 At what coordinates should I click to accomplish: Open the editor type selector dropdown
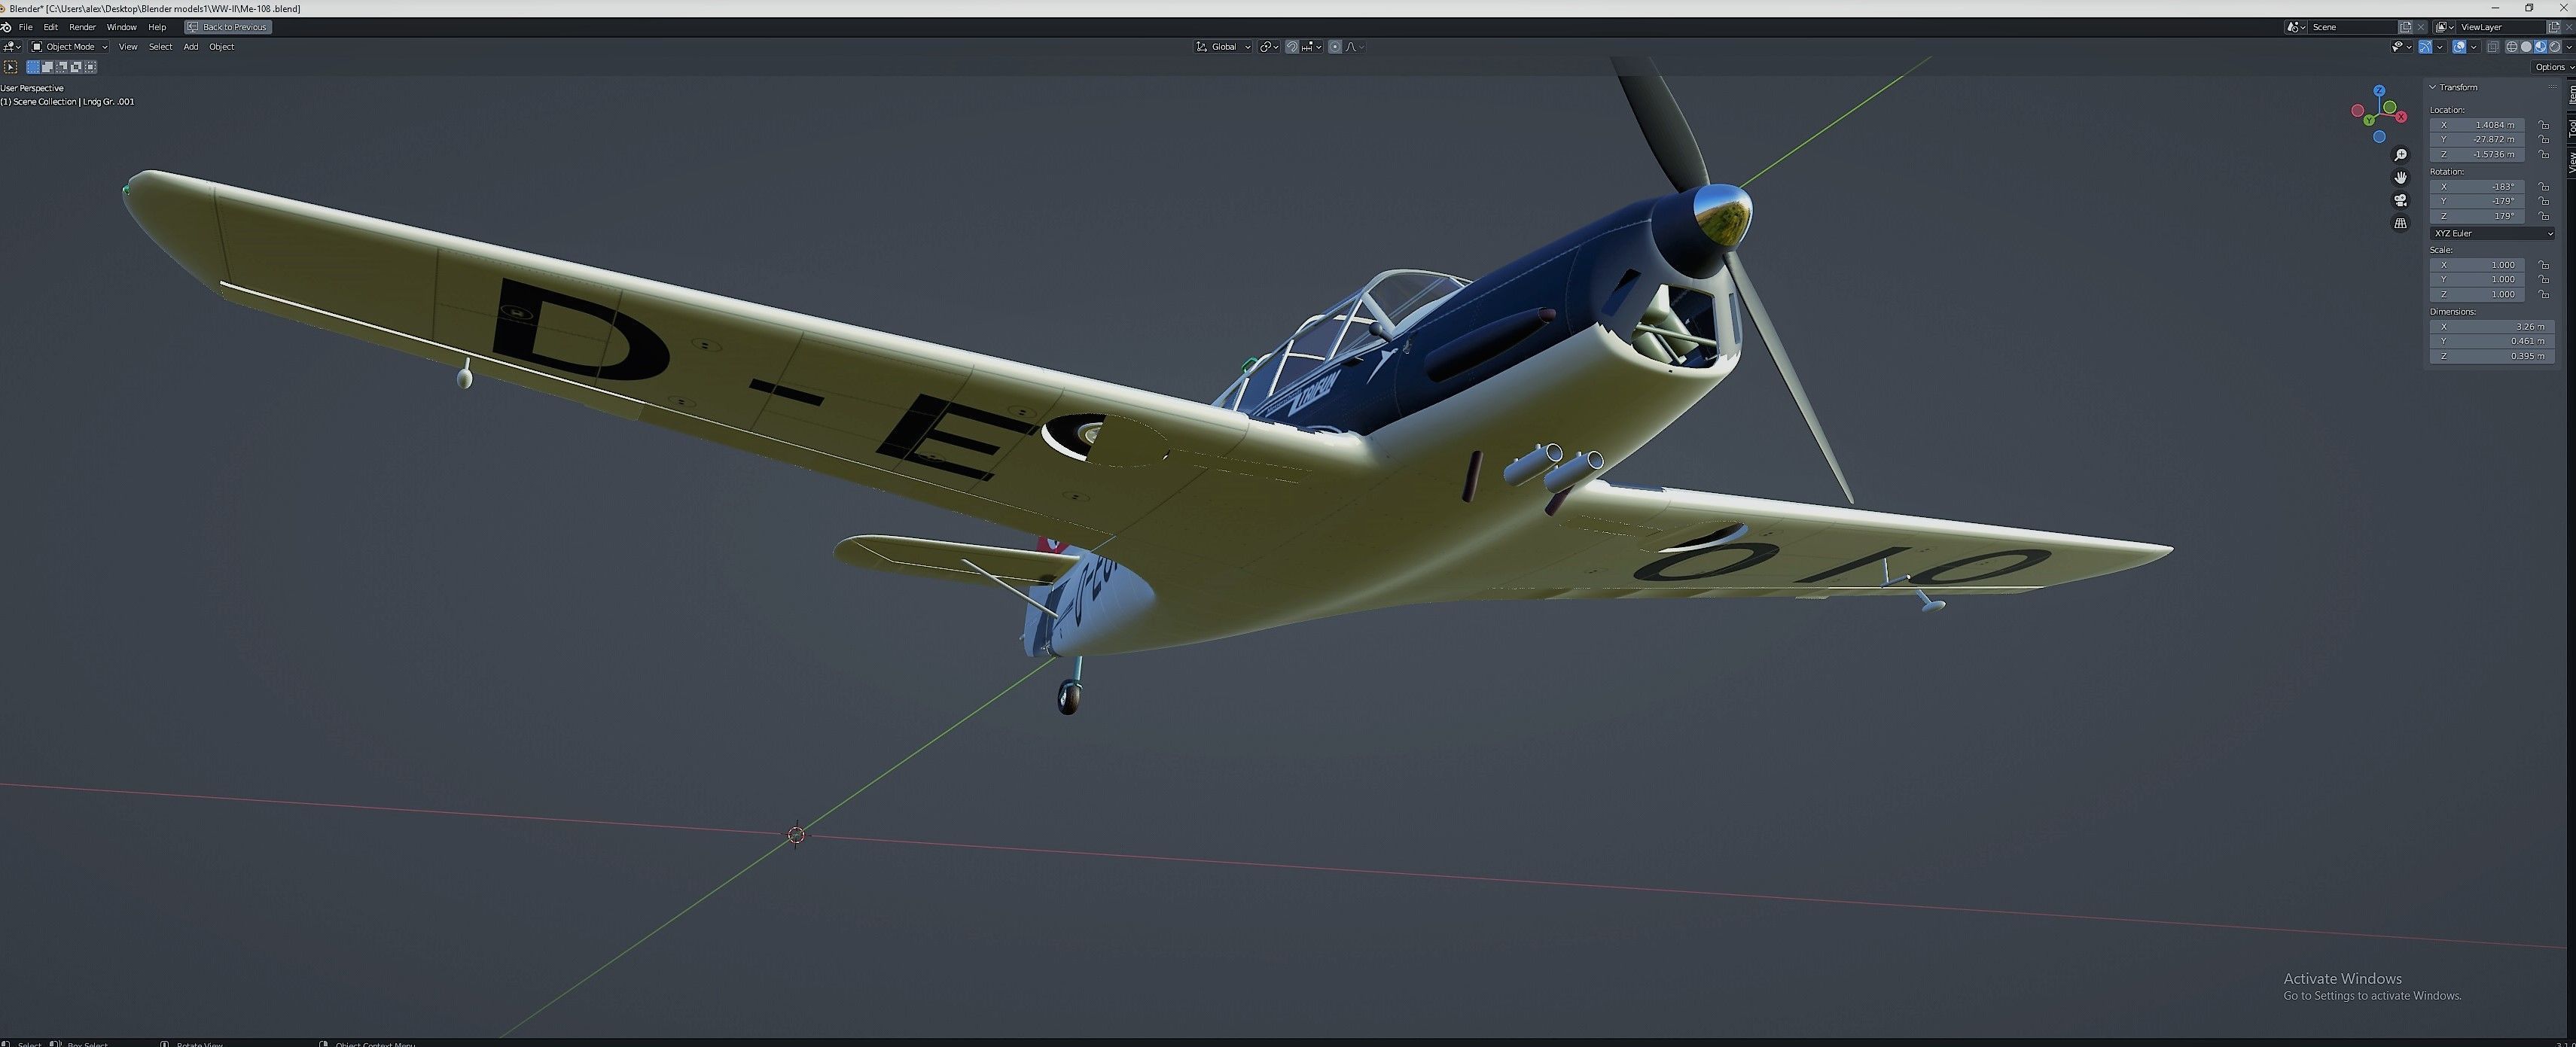(x=12, y=47)
